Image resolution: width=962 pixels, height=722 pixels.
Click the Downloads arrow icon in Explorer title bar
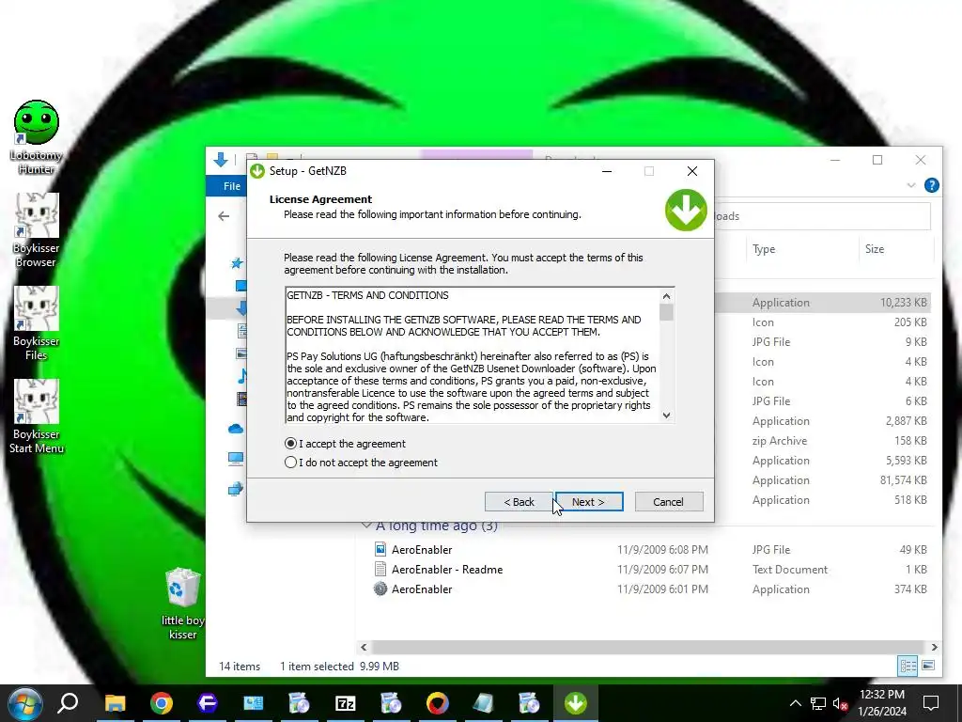click(x=220, y=160)
